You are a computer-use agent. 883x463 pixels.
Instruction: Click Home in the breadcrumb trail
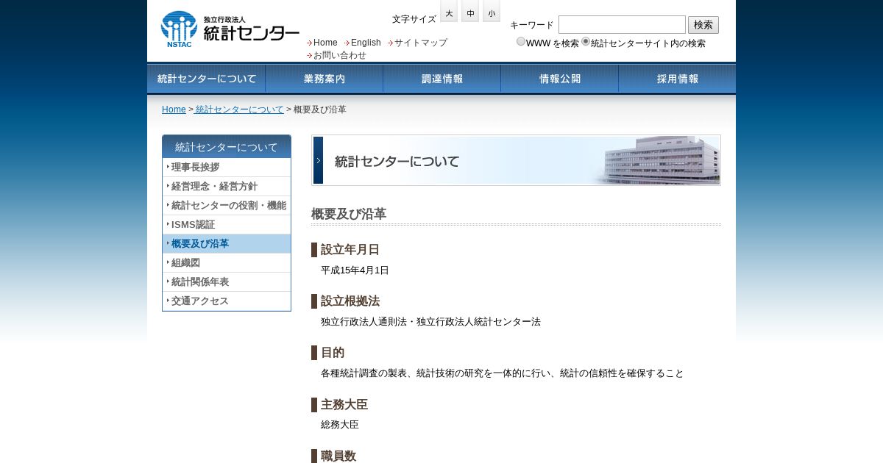[174, 110]
